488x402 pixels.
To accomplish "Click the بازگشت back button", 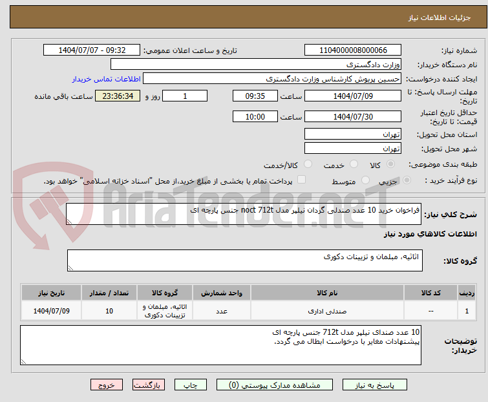I will tap(149, 385).
